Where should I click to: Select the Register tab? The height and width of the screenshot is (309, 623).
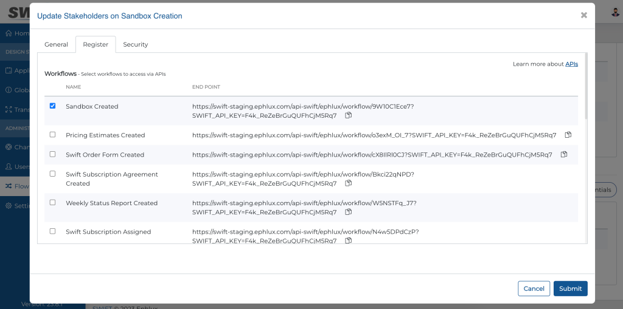pos(96,44)
